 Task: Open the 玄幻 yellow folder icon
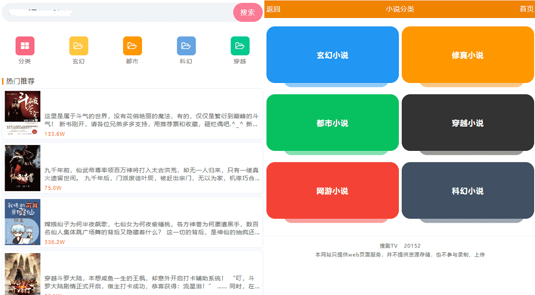point(79,46)
